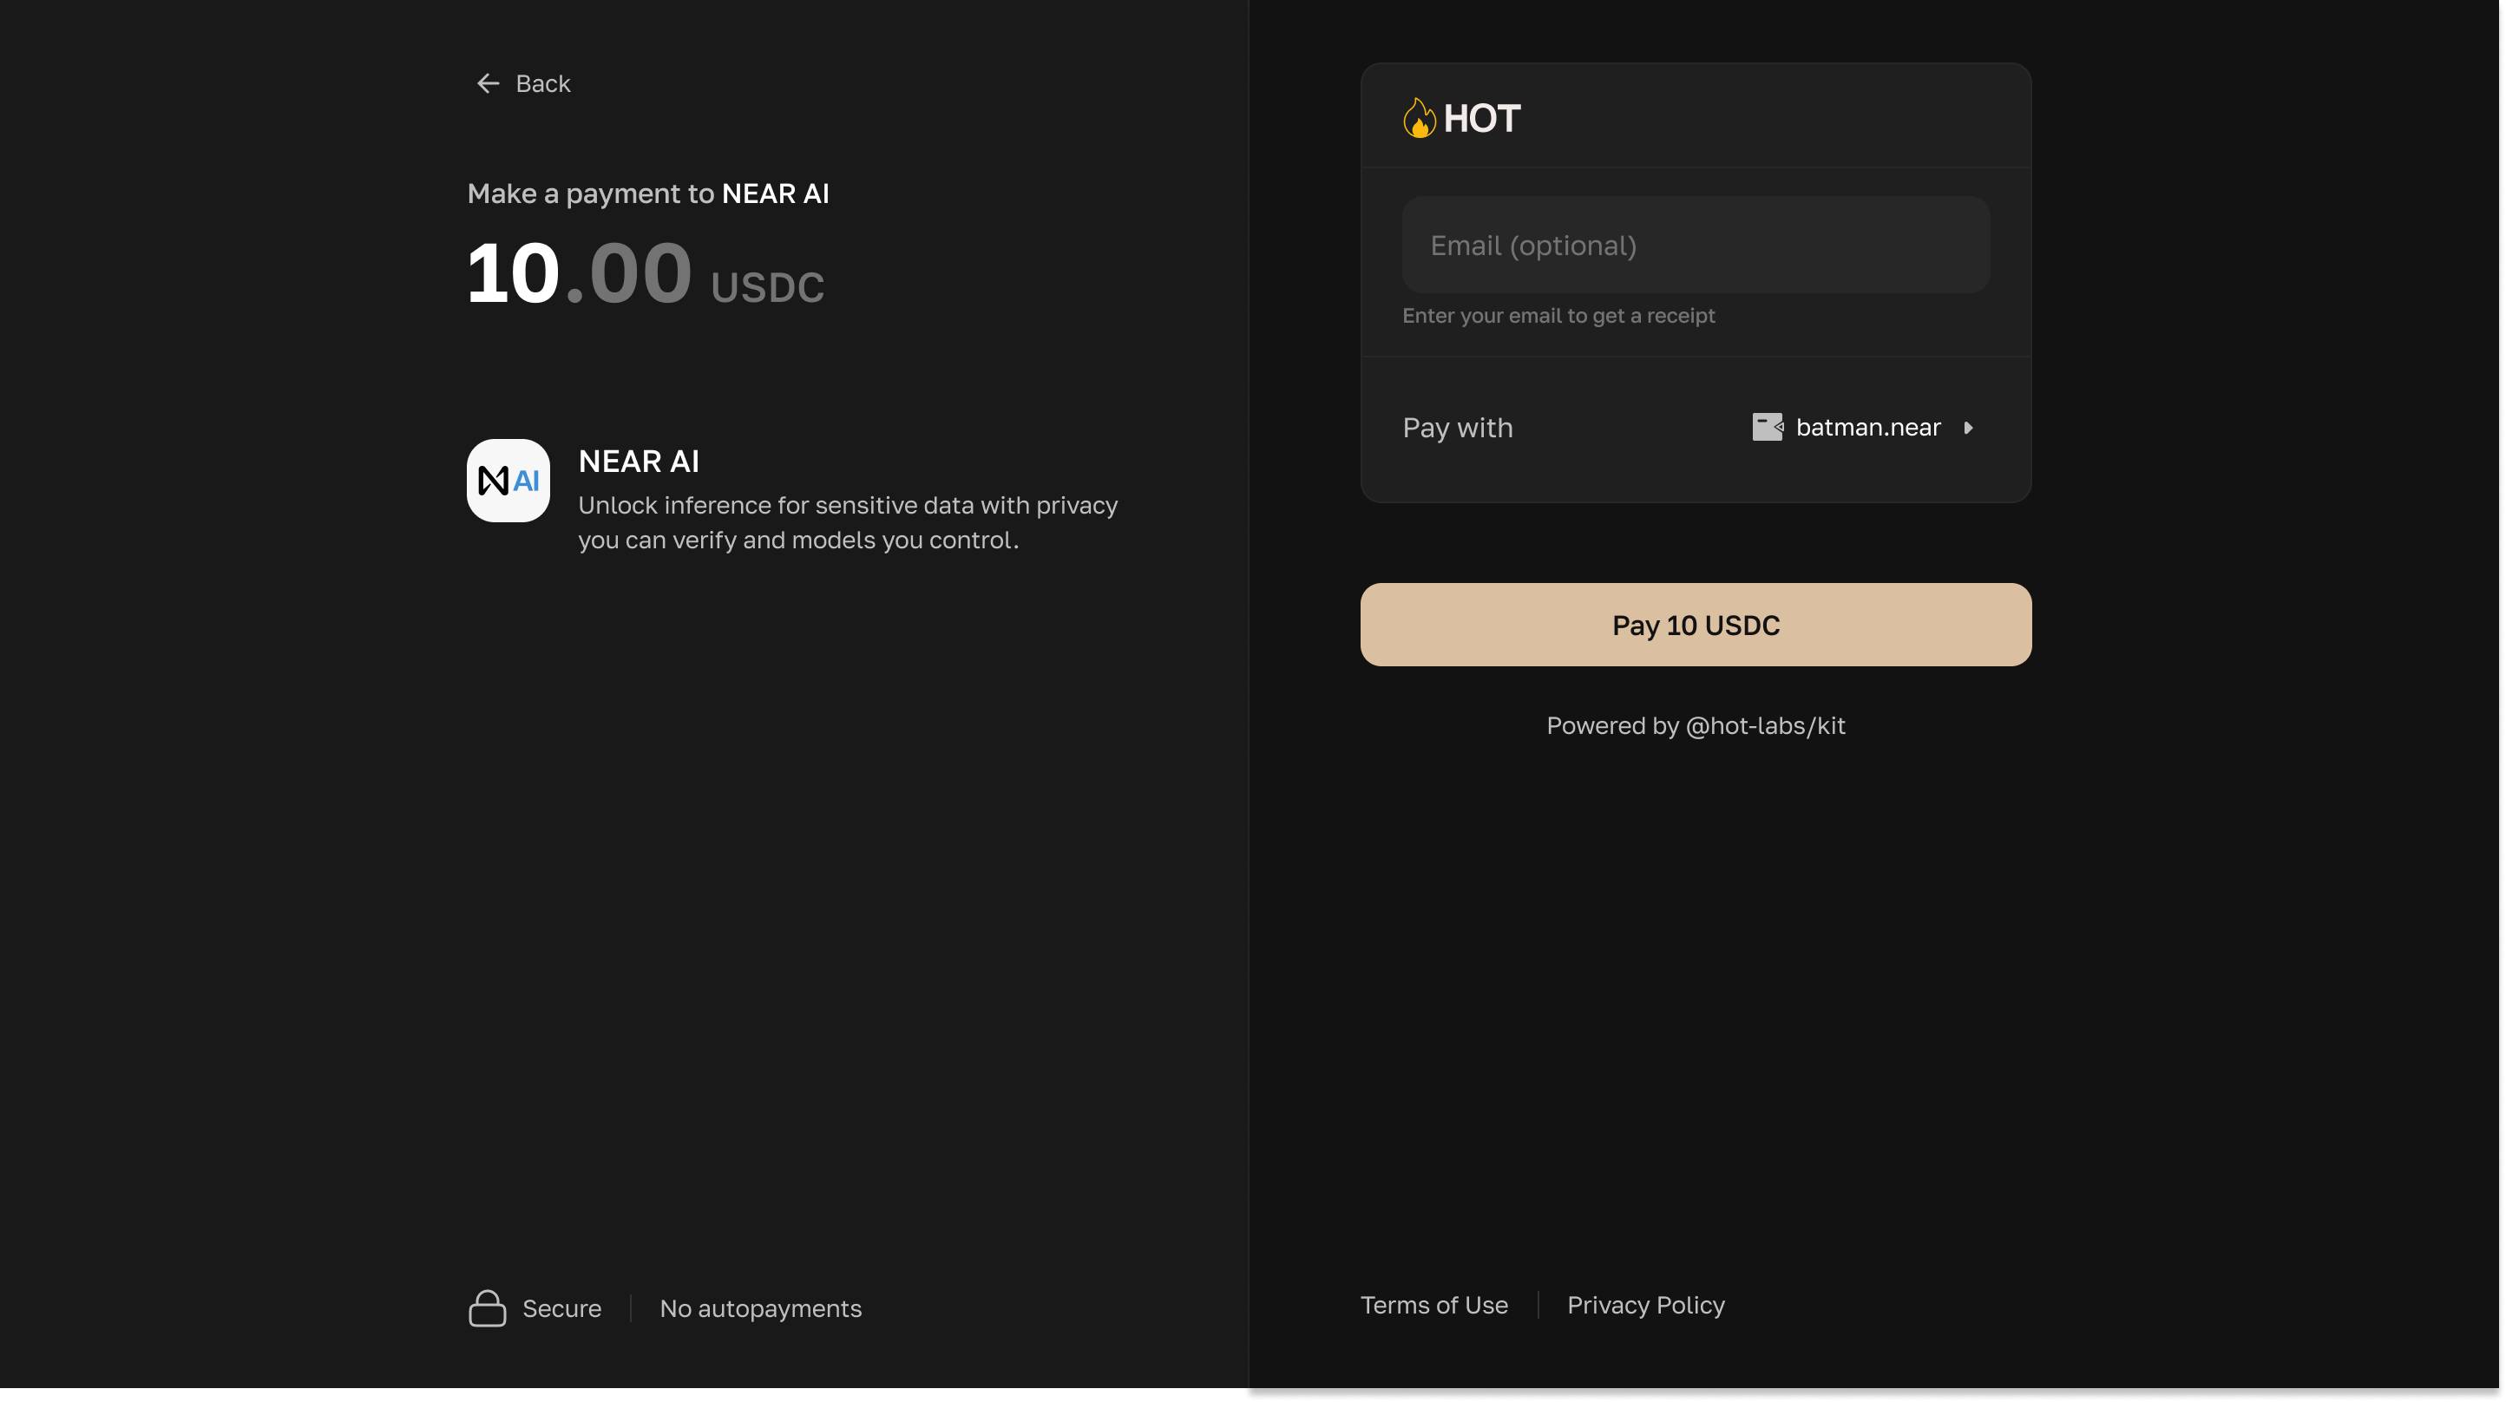Click the HOT flame logo icon
Viewport: 2506px width, 1402px height.
(x=1420, y=117)
